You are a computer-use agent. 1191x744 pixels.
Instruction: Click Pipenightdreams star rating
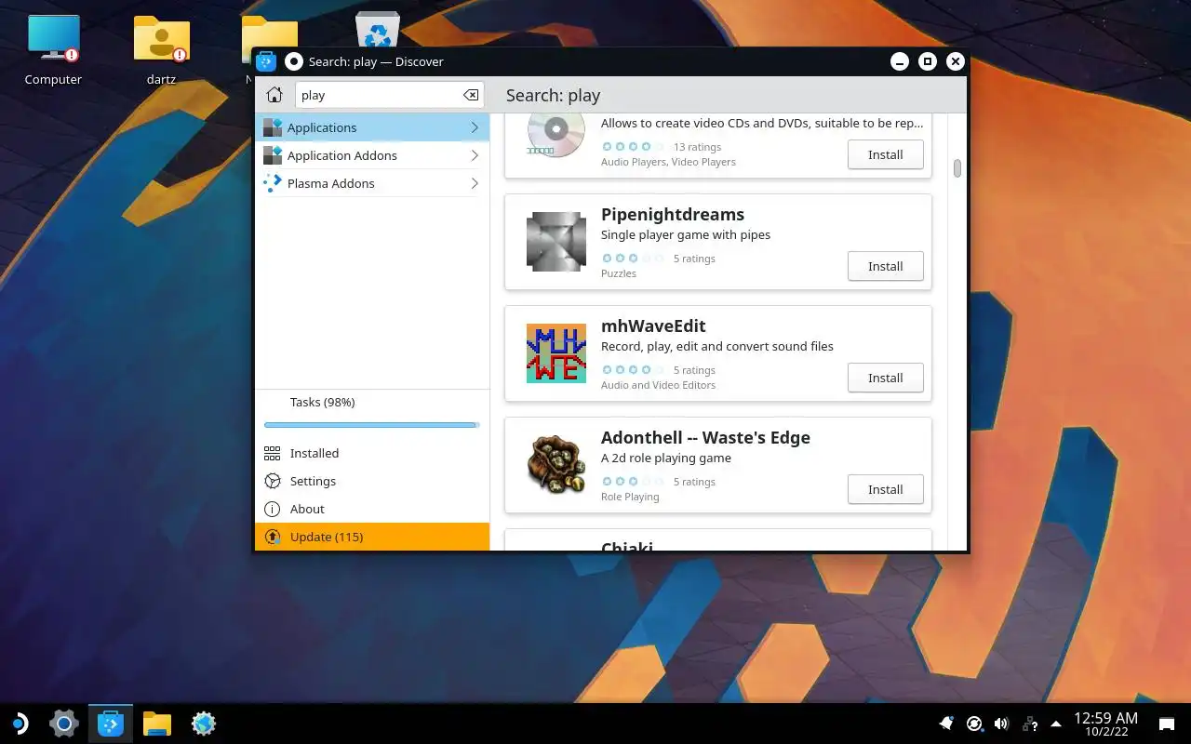coord(634,259)
